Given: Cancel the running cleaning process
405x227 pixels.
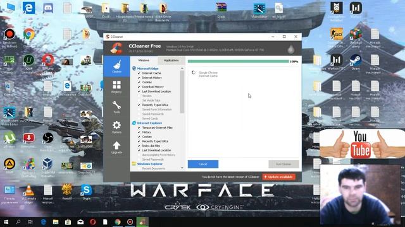Looking at the screenshot, I should tap(203, 164).
